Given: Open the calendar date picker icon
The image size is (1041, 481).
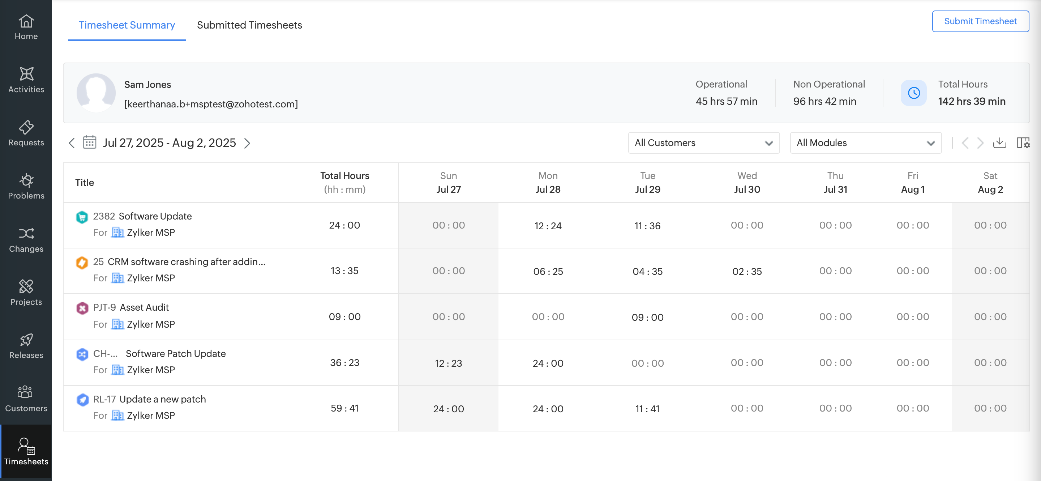Looking at the screenshot, I should [x=89, y=143].
